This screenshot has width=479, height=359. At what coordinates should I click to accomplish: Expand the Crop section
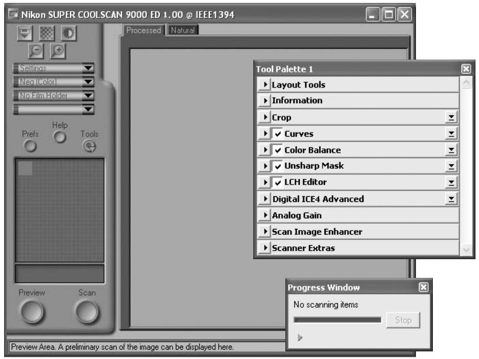(265, 117)
